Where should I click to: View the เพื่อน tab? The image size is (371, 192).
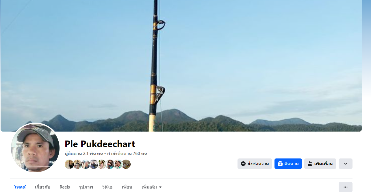[127, 187]
